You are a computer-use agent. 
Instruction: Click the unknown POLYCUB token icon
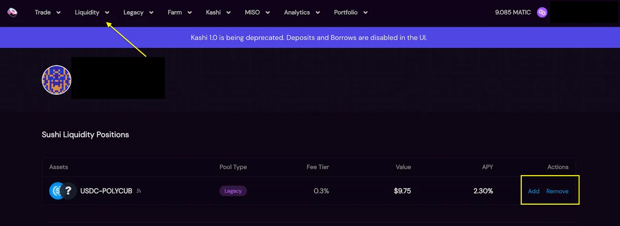(69, 191)
